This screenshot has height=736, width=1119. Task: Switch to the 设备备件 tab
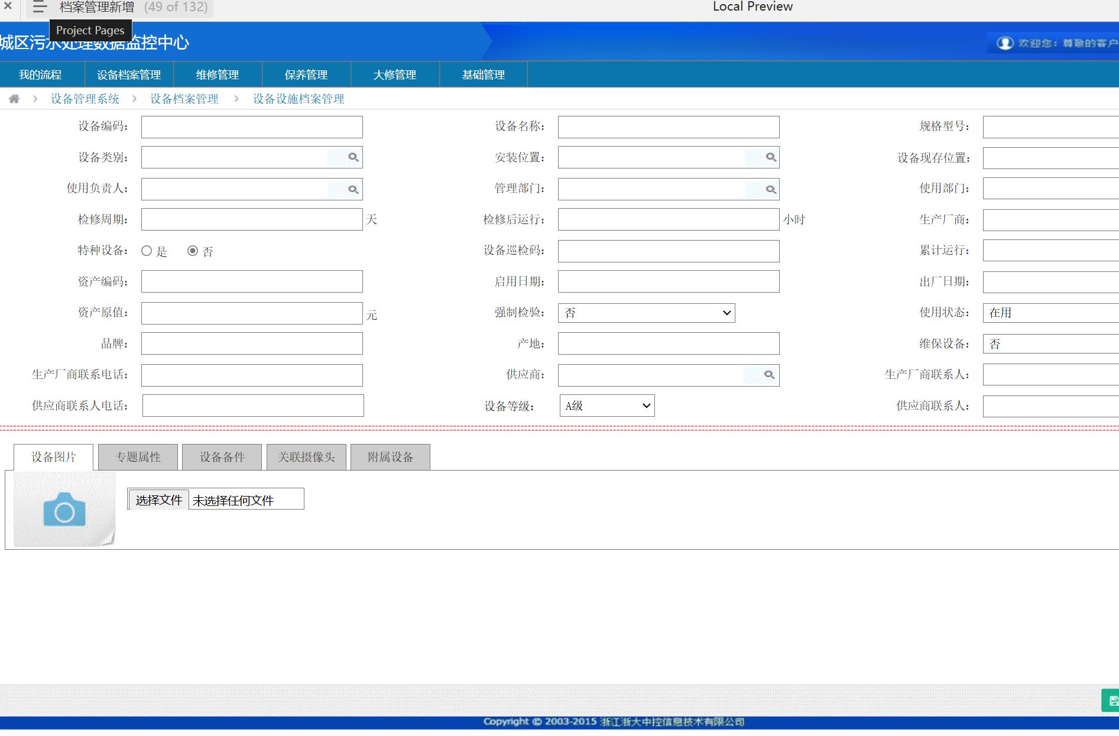tap(222, 457)
